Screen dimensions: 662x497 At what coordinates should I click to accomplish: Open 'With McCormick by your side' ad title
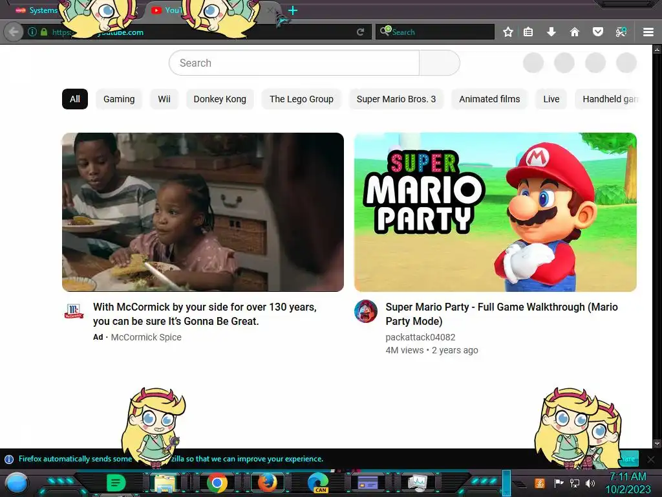click(x=205, y=314)
